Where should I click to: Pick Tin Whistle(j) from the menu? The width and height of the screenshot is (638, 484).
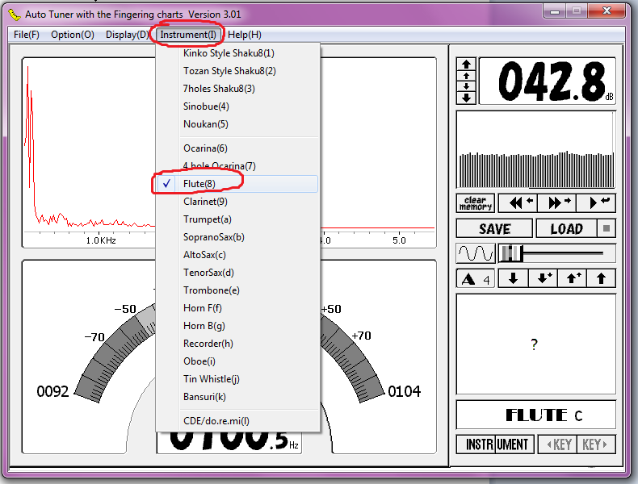click(x=211, y=379)
